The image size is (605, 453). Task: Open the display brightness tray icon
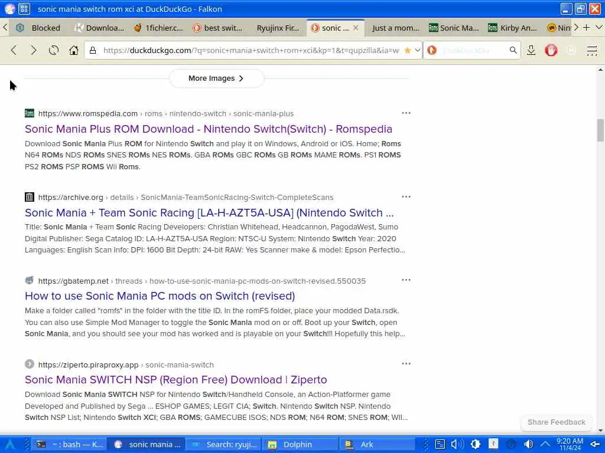pos(476,445)
